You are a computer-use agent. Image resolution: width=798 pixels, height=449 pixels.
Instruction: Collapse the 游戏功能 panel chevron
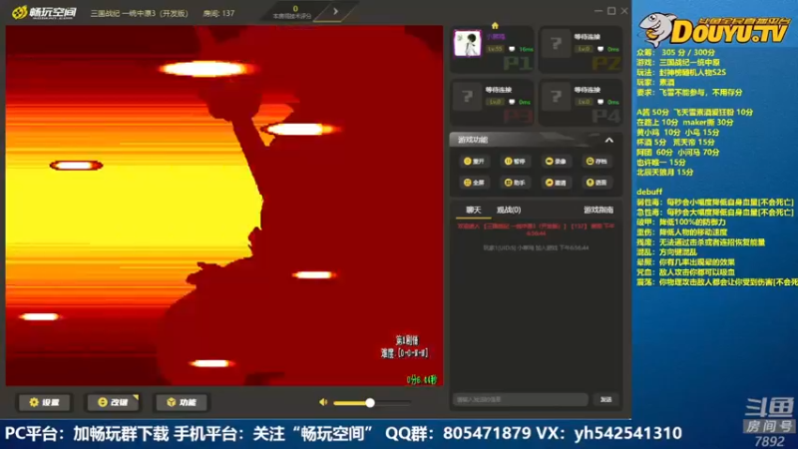609,140
